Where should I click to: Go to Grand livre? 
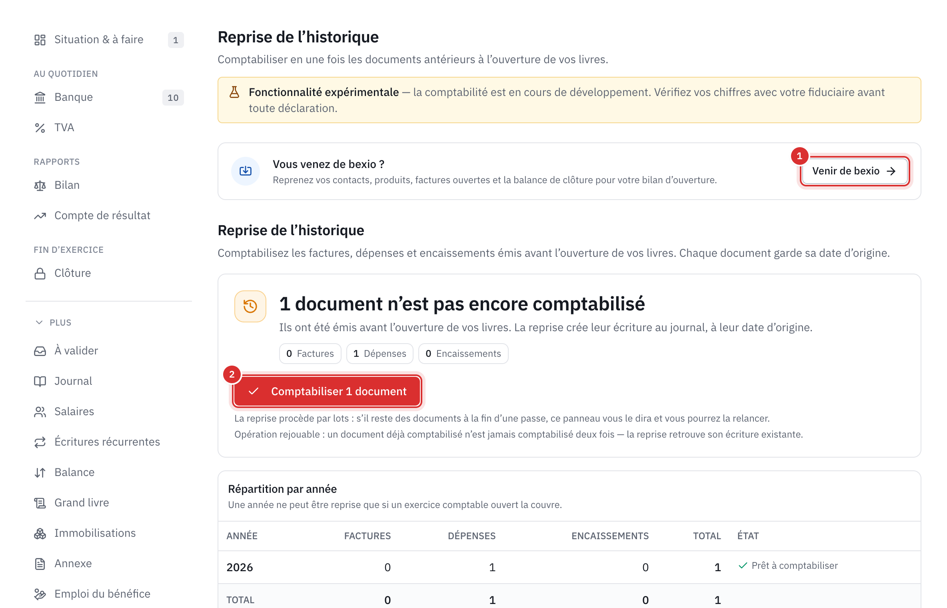coord(109,503)
